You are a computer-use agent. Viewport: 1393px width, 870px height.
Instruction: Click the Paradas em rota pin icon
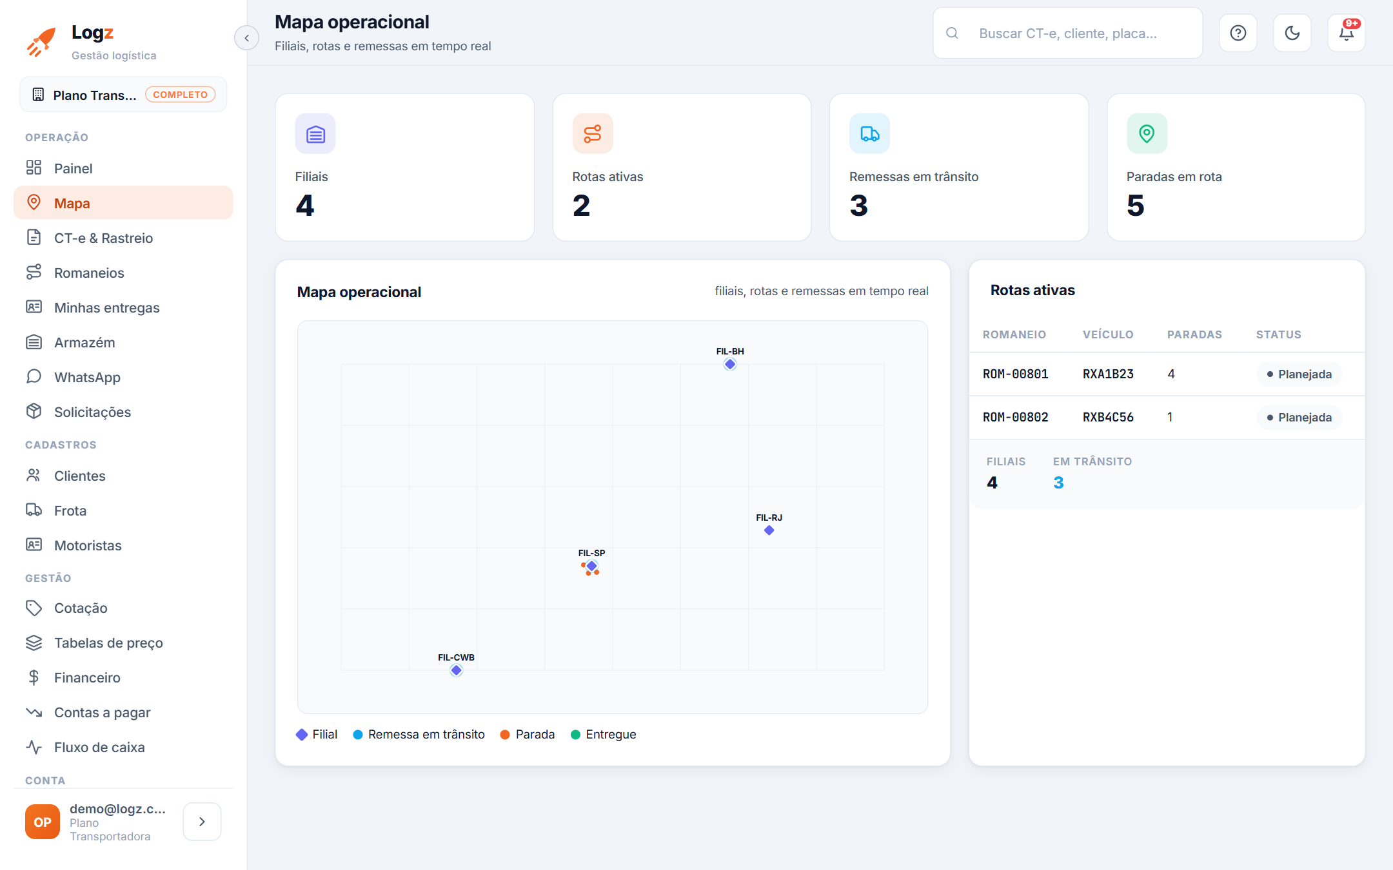1147,133
